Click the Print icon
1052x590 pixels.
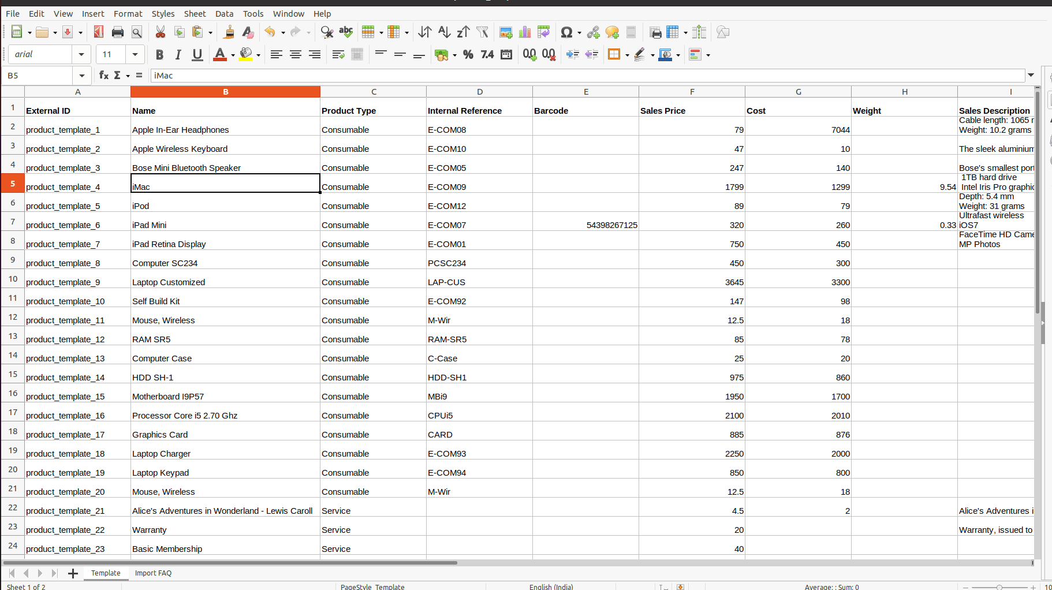pos(118,32)
